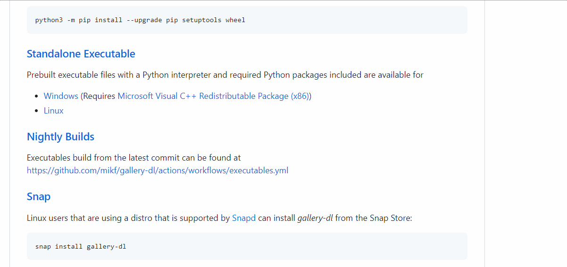Click inside the snap install gallery-dl code block
Viewport: 567px width, 267px height.
click(283, 246)
